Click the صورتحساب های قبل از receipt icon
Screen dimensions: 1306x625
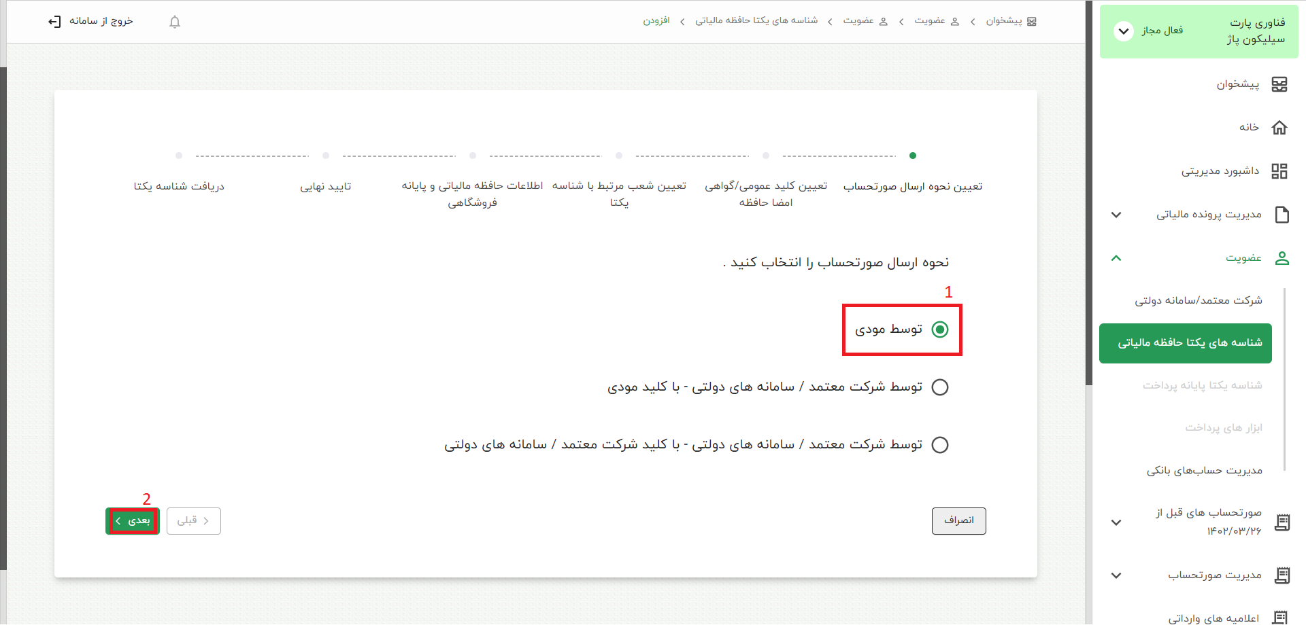[x=1282, y=522]
